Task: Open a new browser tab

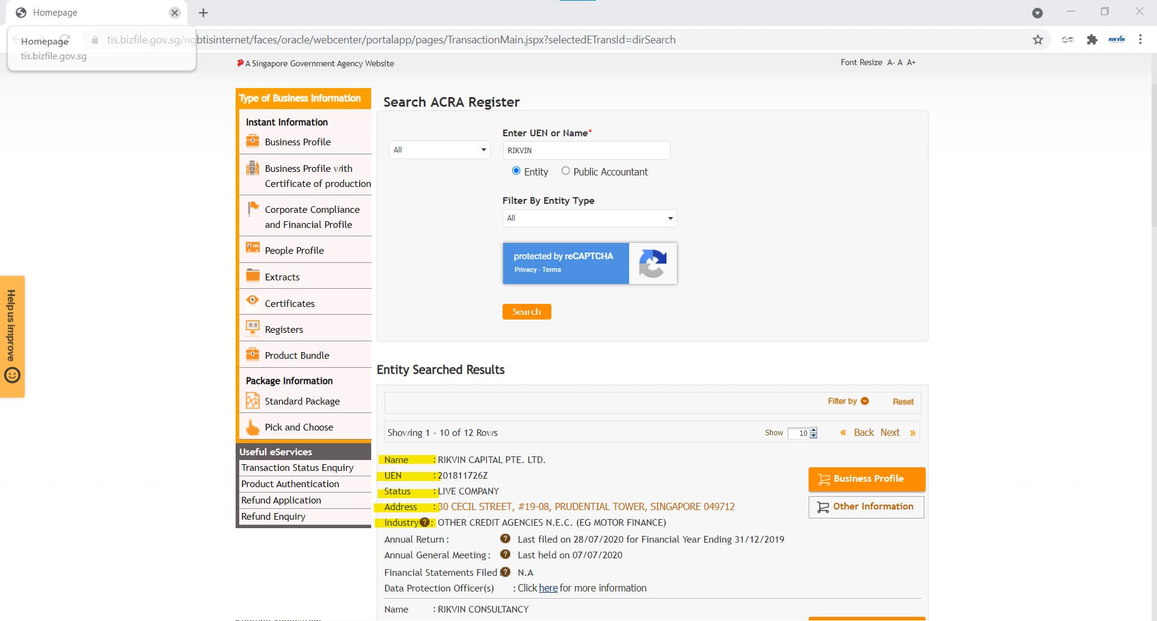Action: click(x=203, y=13)
